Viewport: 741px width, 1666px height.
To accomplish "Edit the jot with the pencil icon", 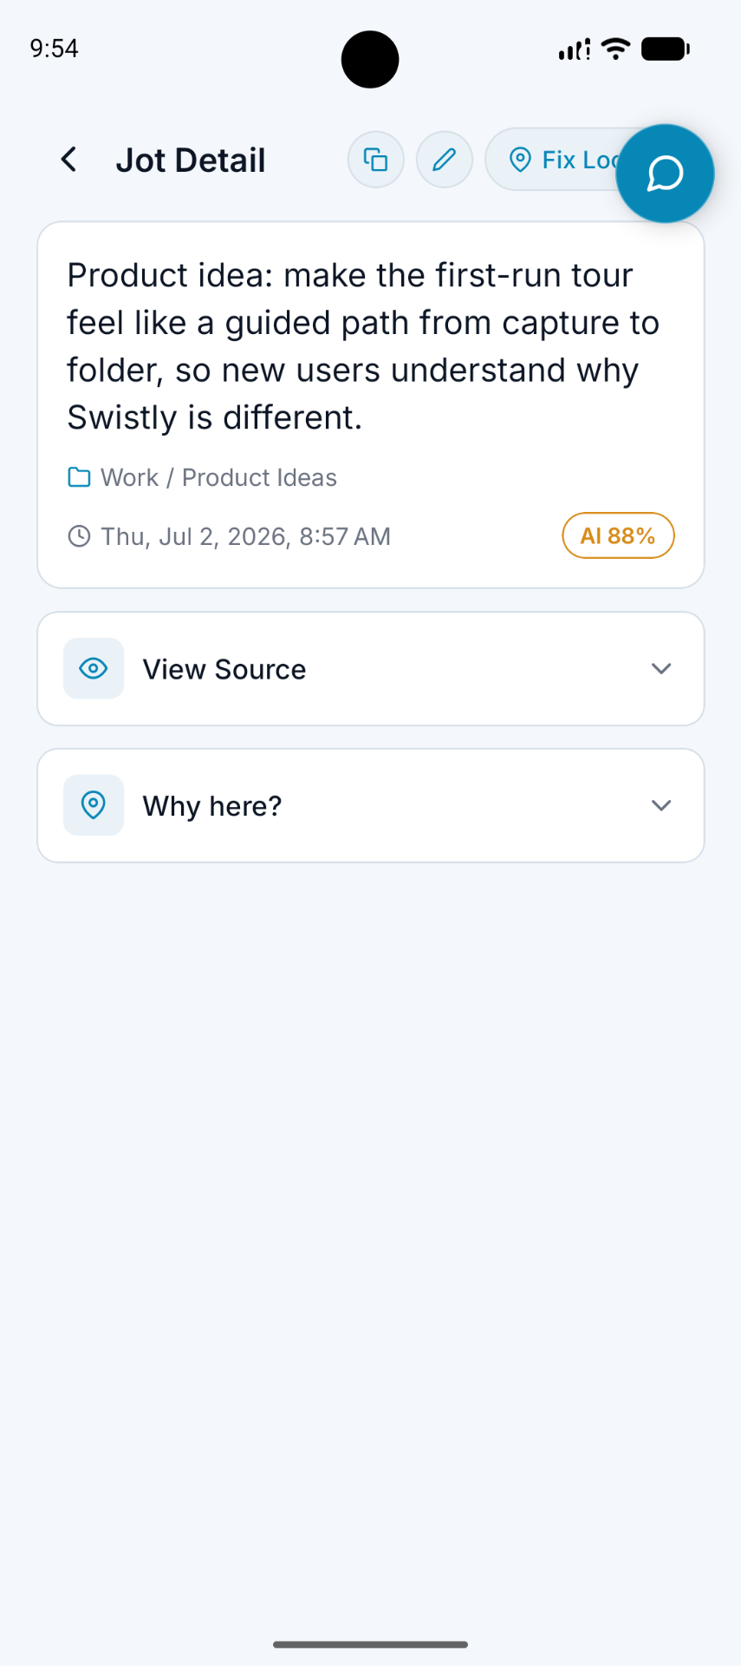I will [445, 160].
